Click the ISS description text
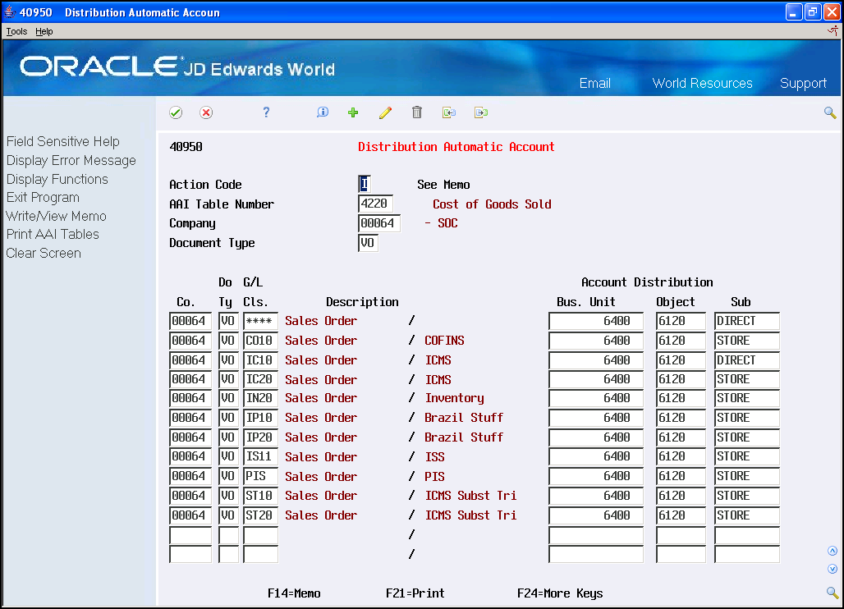844x609 pixels. (x=434, y=456)
